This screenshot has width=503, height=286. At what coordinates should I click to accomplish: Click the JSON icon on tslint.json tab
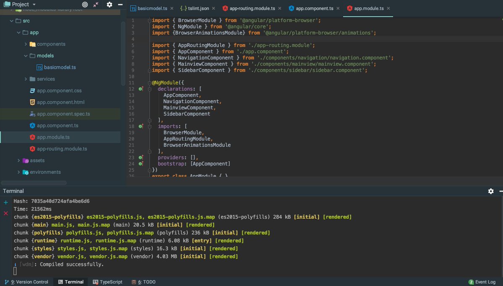[184, 8]
